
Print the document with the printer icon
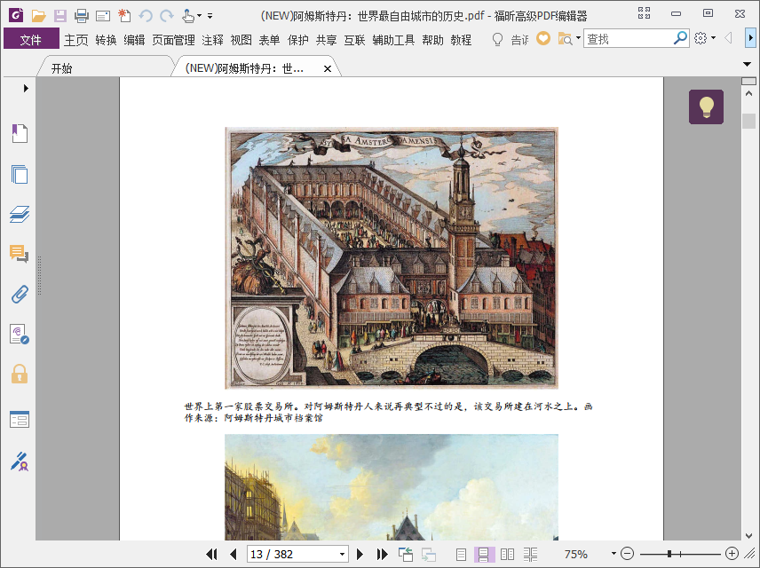tap(82, 16)
